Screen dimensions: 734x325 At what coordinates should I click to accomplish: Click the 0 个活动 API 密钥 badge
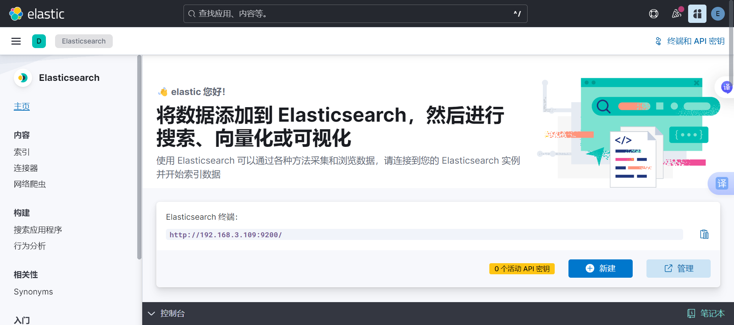pos(522,269)
